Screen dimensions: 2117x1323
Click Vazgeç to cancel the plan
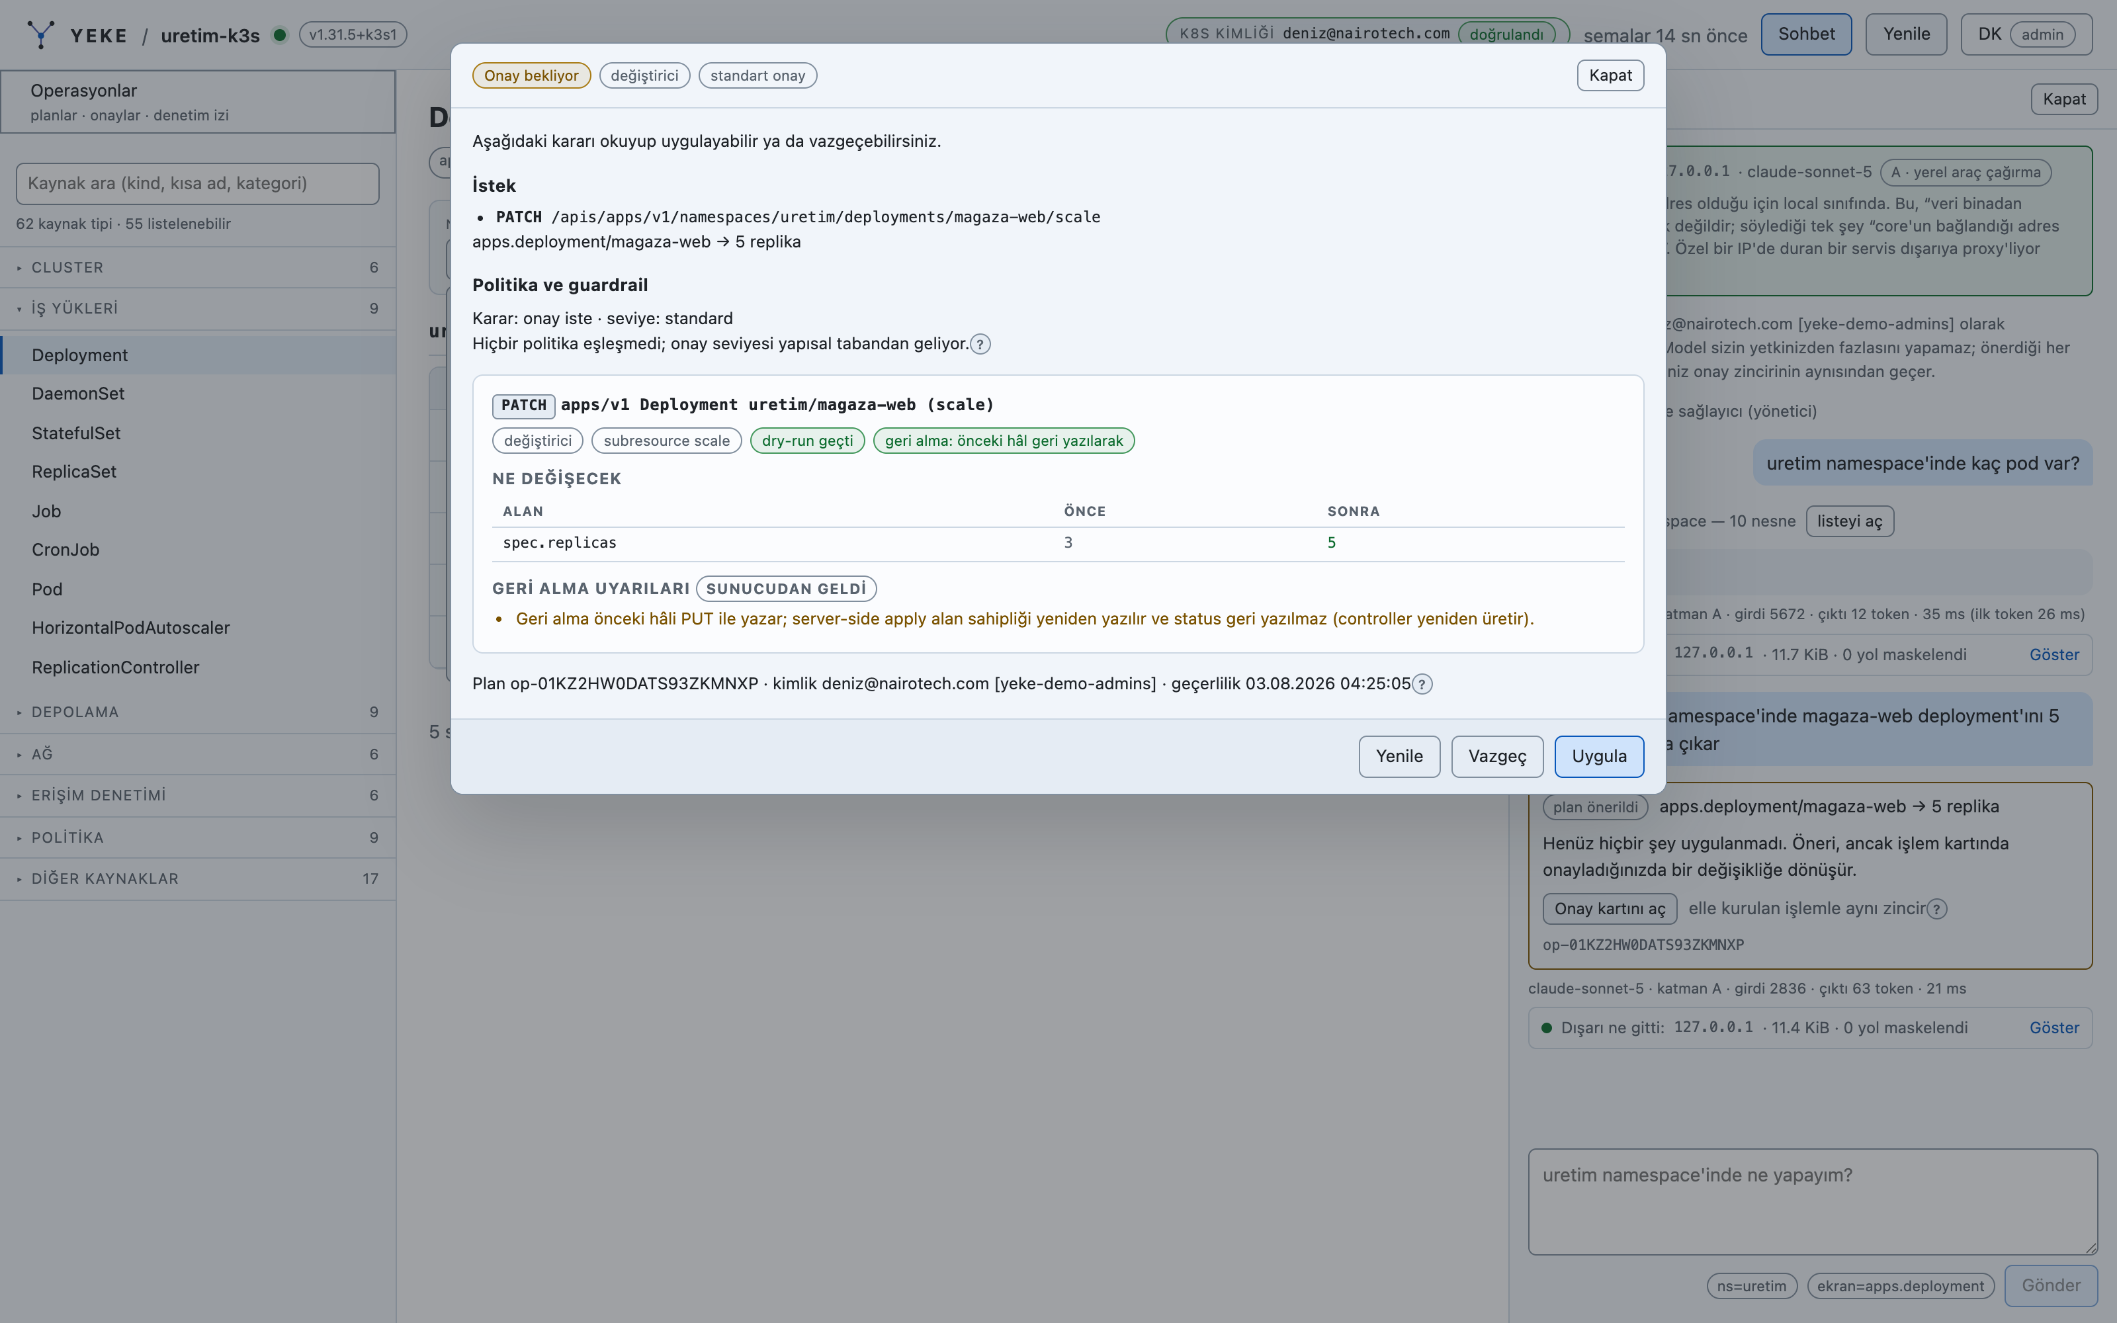(1496, 756)
